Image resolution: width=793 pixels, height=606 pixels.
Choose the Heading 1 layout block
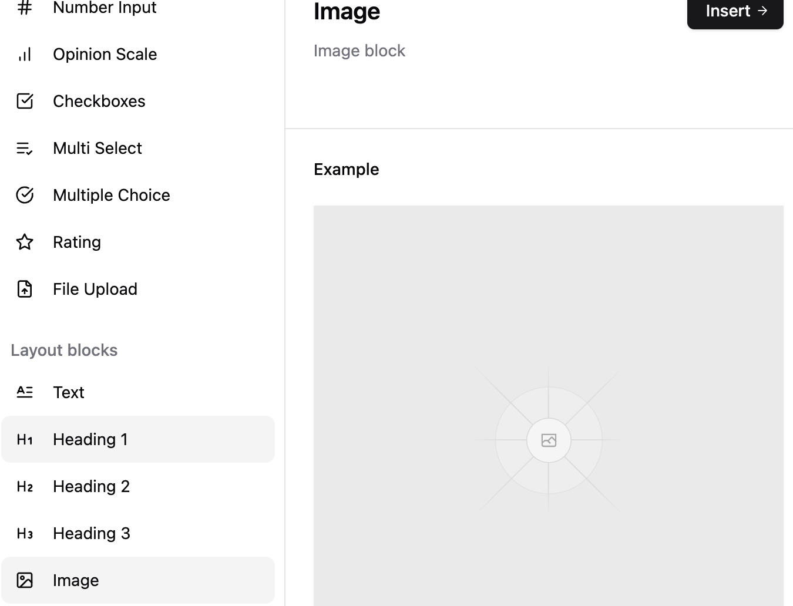coord(138,439)
